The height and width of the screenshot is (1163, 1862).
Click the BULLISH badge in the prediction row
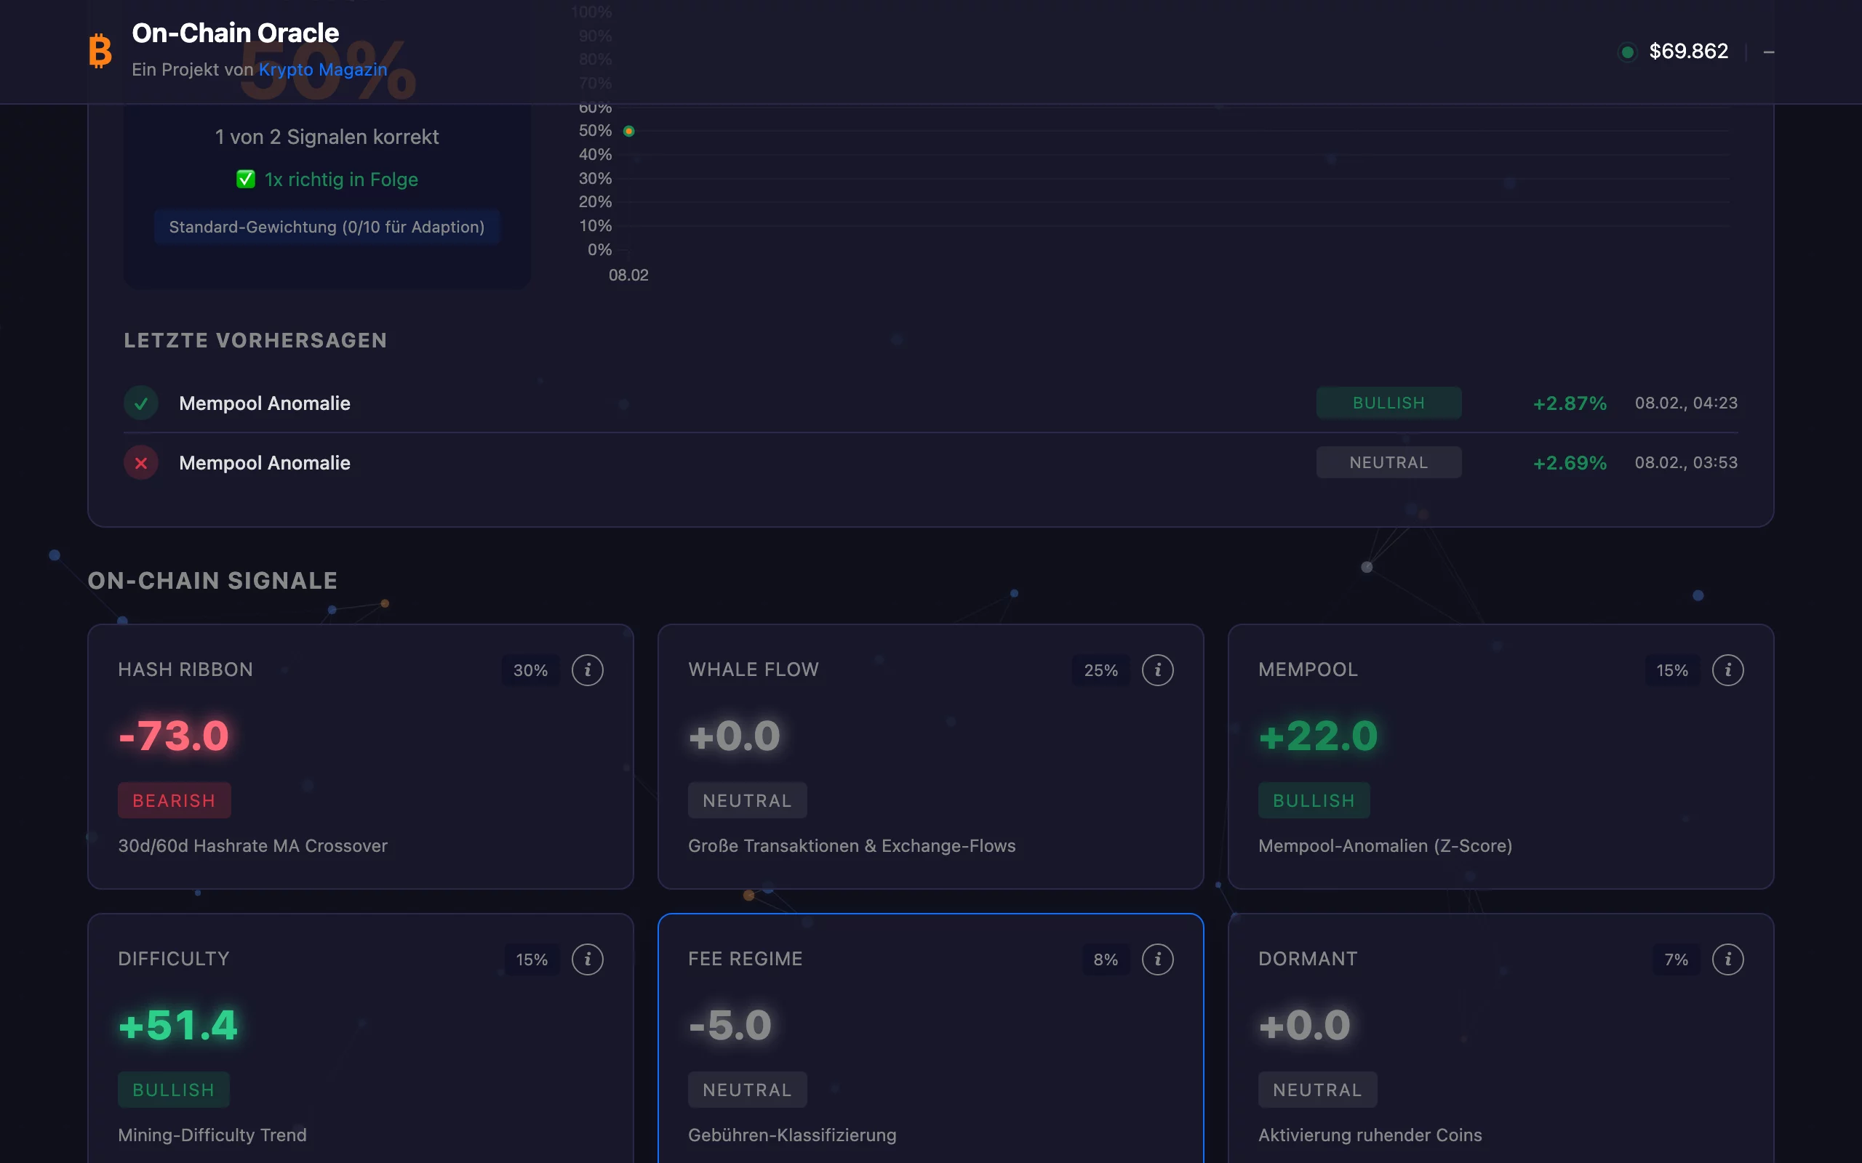pos(1388,403)
